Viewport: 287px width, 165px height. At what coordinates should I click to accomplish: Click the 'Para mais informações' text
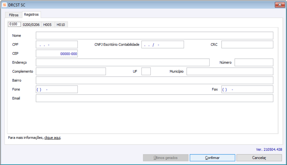tap(25, 138)
